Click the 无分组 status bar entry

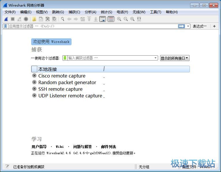coord(144,167)
